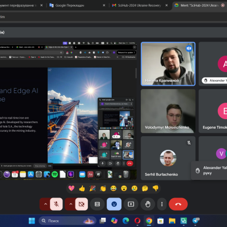Viewport: 227px width, 227px height.
Task: Send the clapping hands reaction
Action: click(103, 188)
